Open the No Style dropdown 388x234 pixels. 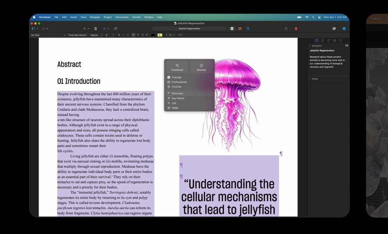48,35
